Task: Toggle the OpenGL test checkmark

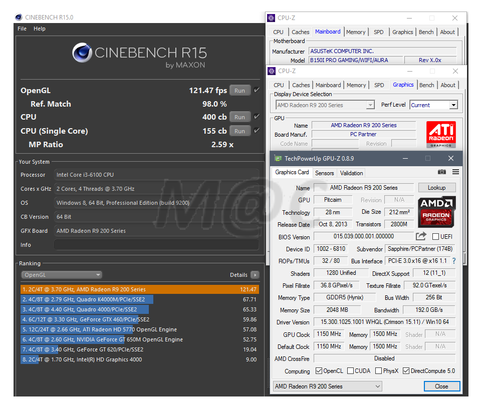Action: click(257, 90)
